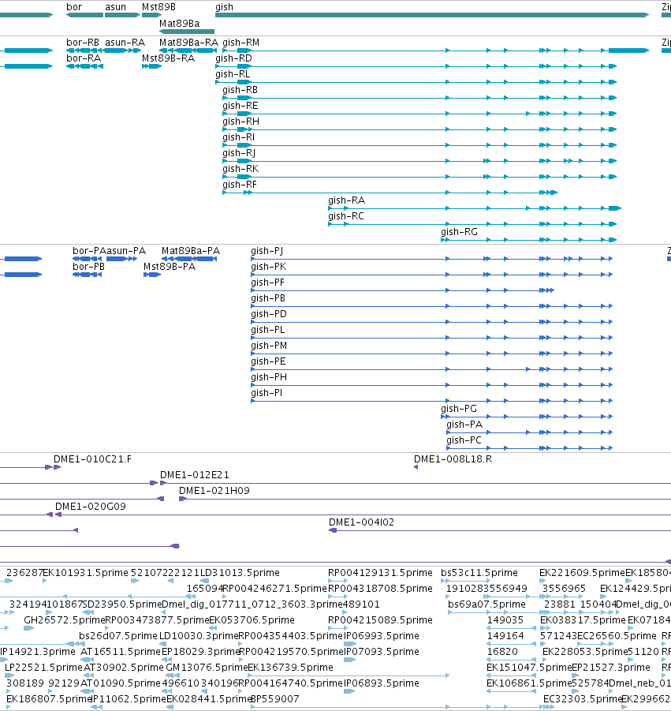This screenshot has height=711, width=671.
Task: Click the 149164 feature label
Action: [505, 636]
